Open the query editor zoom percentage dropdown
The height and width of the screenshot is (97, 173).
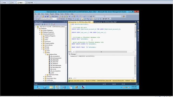pyautogui.click(x=73, y=52)
